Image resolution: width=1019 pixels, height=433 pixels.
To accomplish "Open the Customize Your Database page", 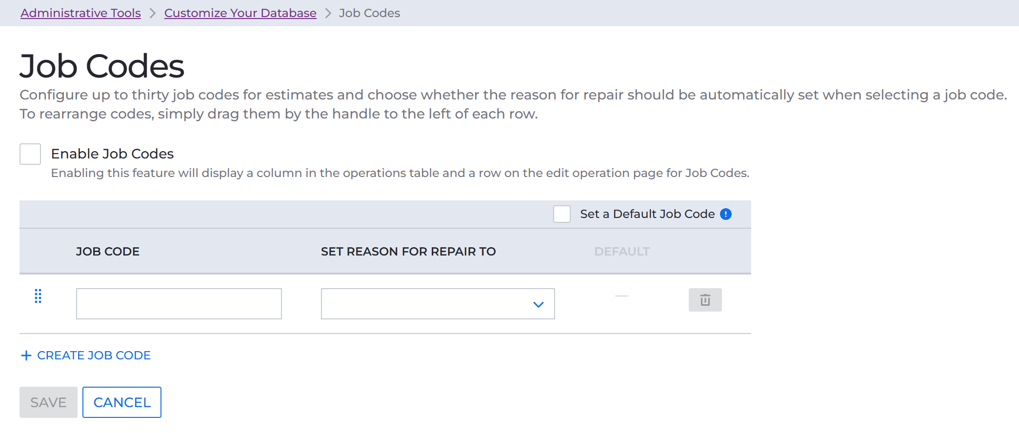I will click(x=240, y=13).
